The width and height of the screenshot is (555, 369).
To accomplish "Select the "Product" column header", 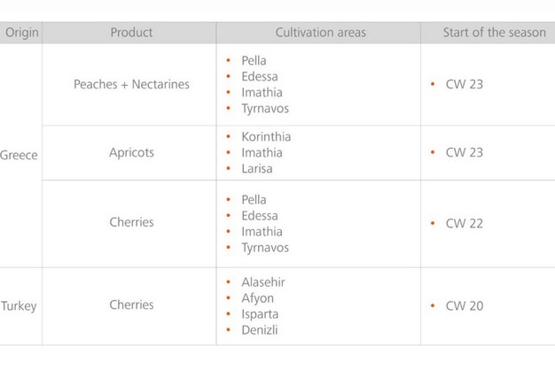I will click(131, 33).
